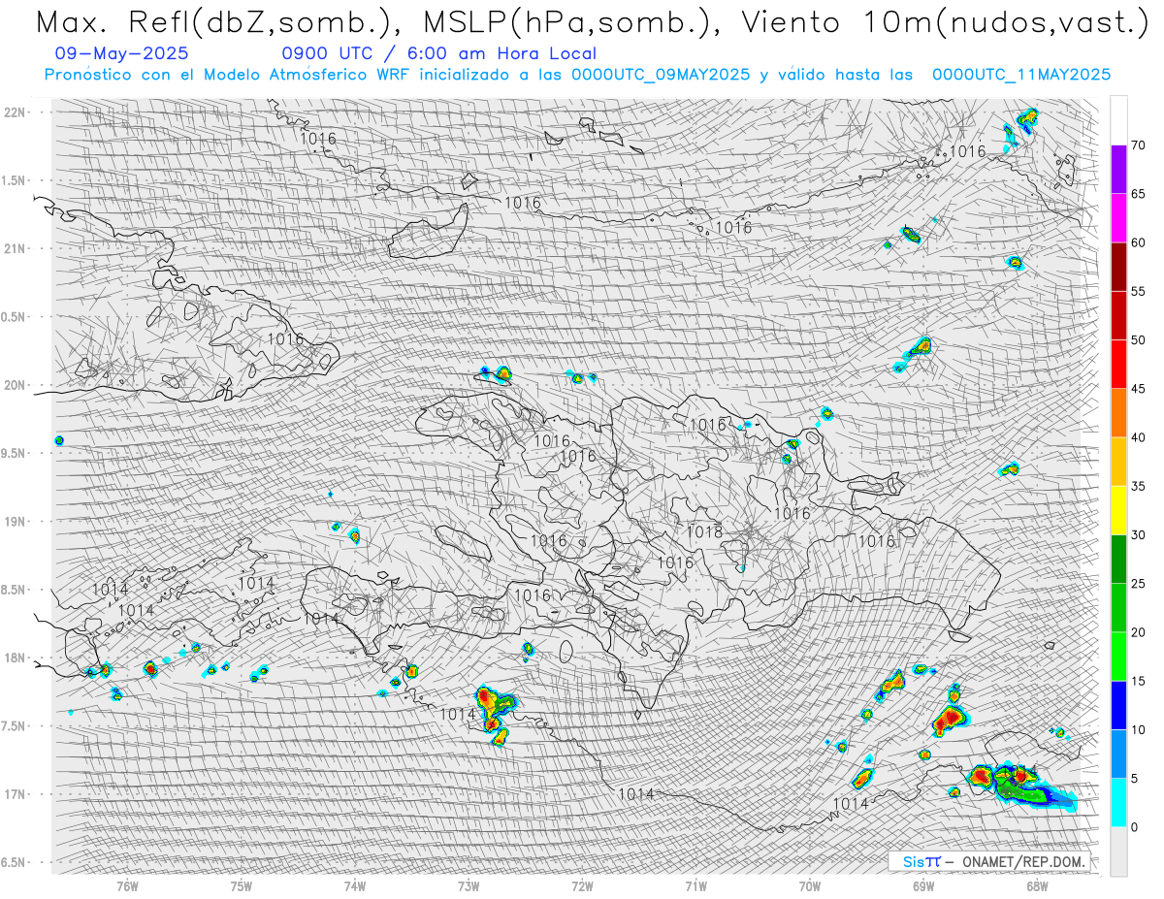The height and width of the screenshot is (899, 1164).
Task: Click the '70W' longitude axis label
Action: (809, 885)
